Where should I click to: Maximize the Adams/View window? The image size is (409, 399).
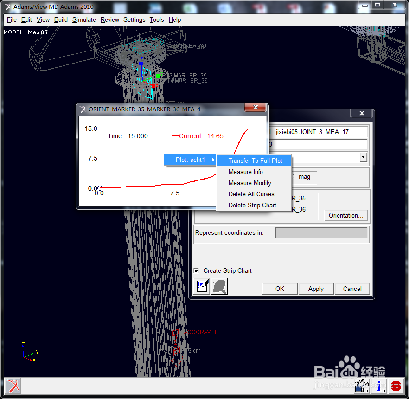click(x=377, y=5)
